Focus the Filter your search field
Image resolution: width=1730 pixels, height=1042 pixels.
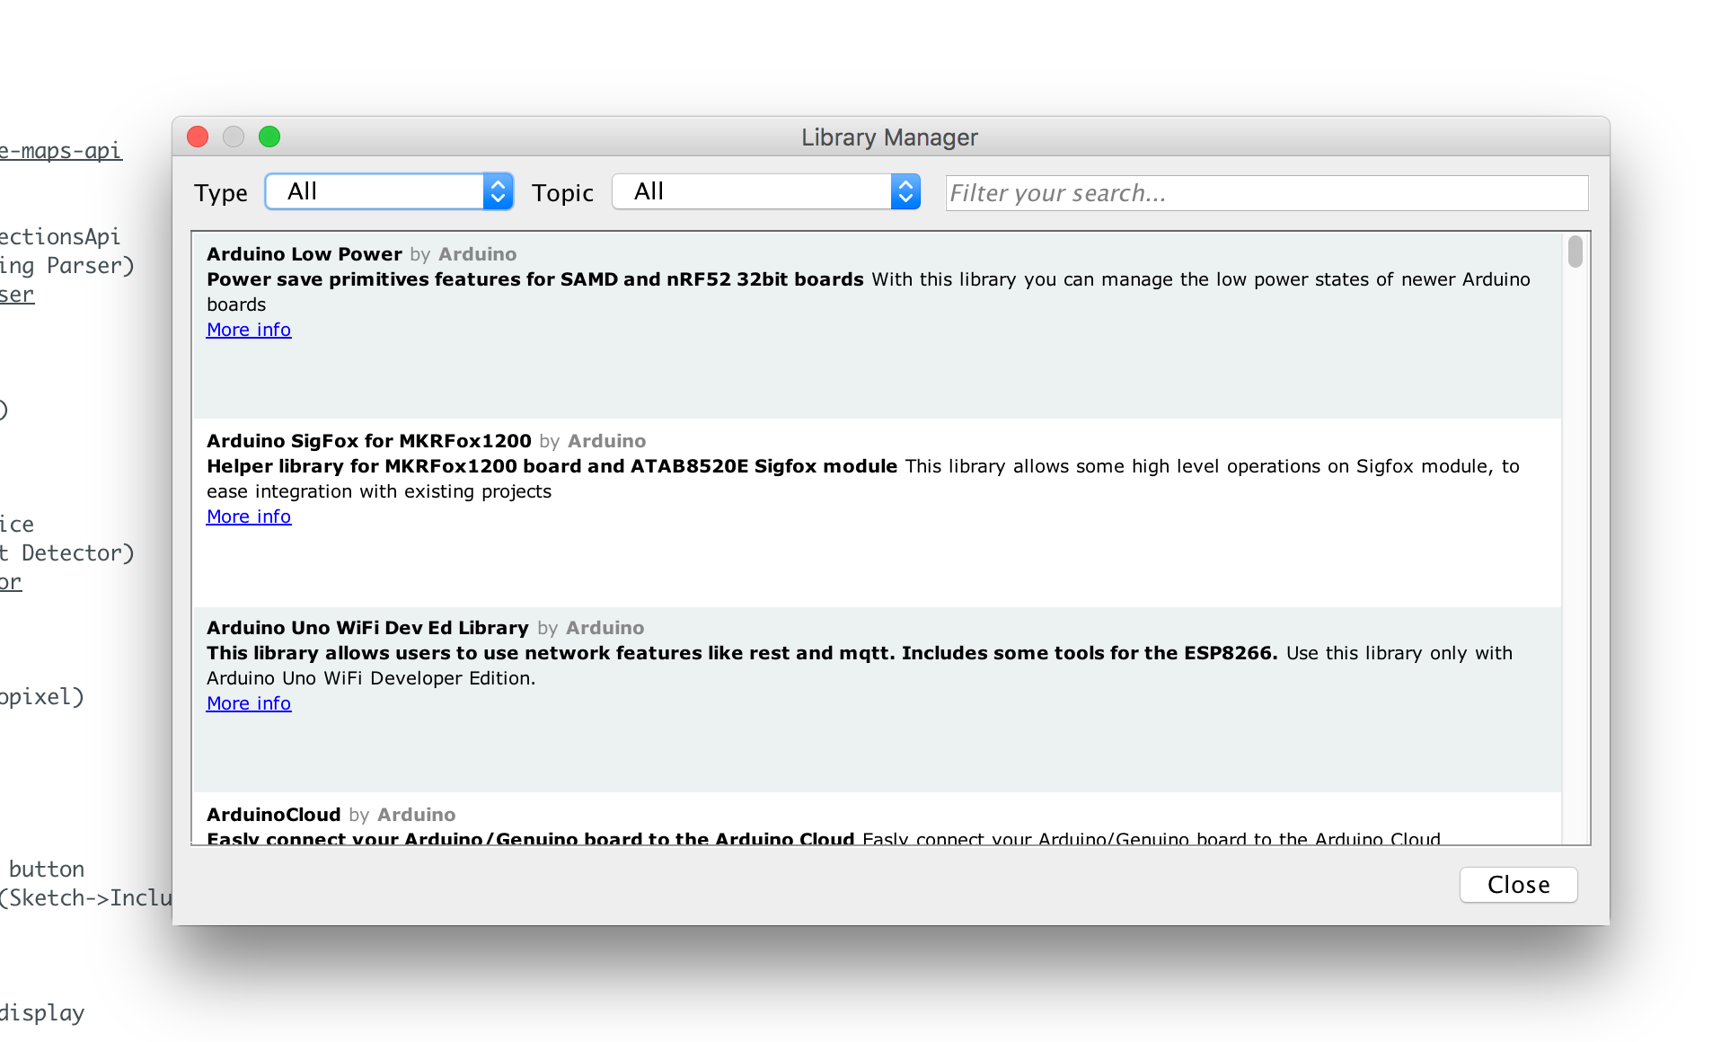tap(1265, 193)
